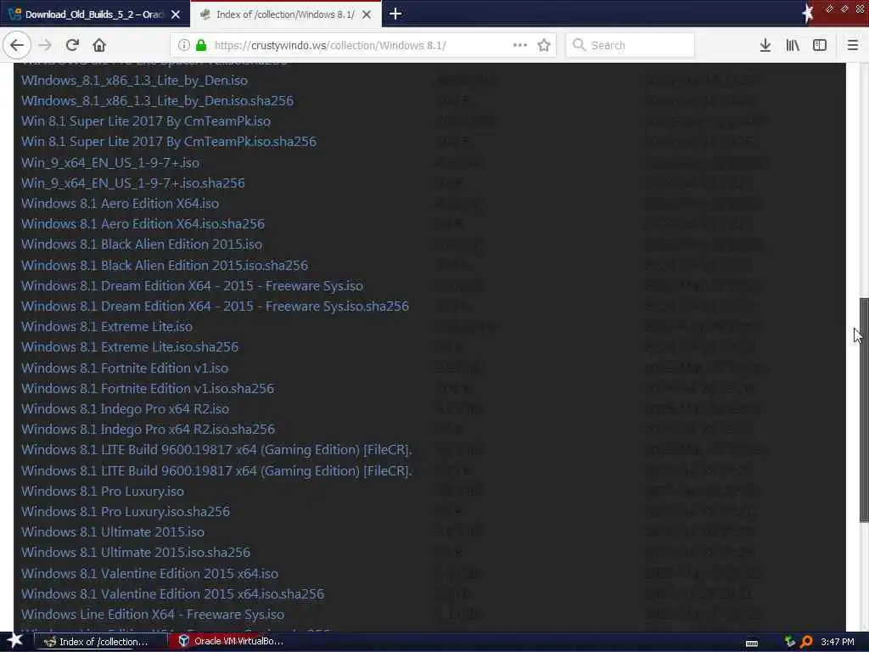Click the network tray icon
This screenshot has height=652, width=869.
790,642
